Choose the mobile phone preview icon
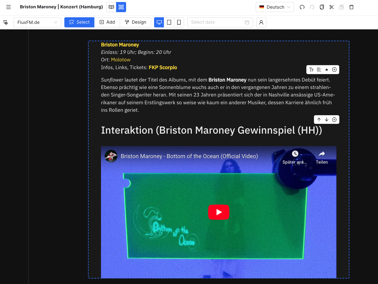The height and width of the screenshot is (284, 378). (x=179, y=22)
